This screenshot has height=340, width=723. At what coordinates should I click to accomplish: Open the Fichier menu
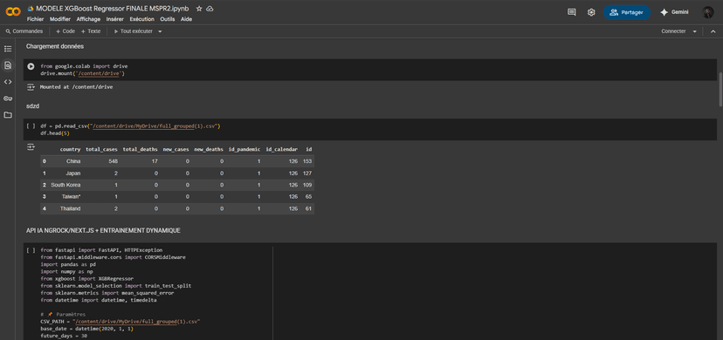pyautogui.click(x=36, y=19)
